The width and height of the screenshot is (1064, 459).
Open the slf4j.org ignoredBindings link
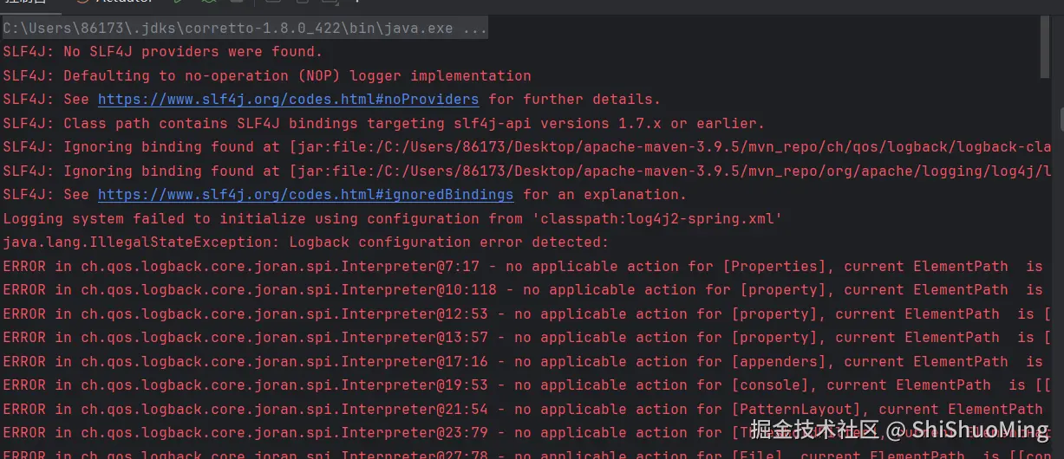tap(305, 195)
